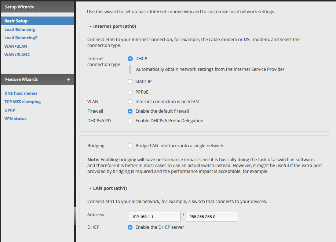
Task: Click the netmask field 255.255.255.0
Action: point(212,217)
